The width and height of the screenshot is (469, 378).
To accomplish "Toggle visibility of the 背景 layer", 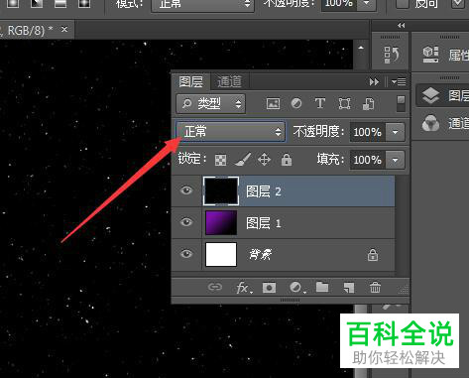I will tap(186, 254).
